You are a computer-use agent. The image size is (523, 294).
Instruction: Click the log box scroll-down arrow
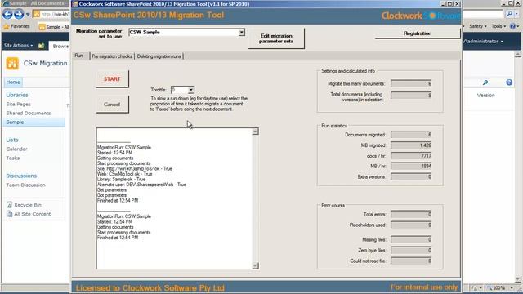click(255, 265)
